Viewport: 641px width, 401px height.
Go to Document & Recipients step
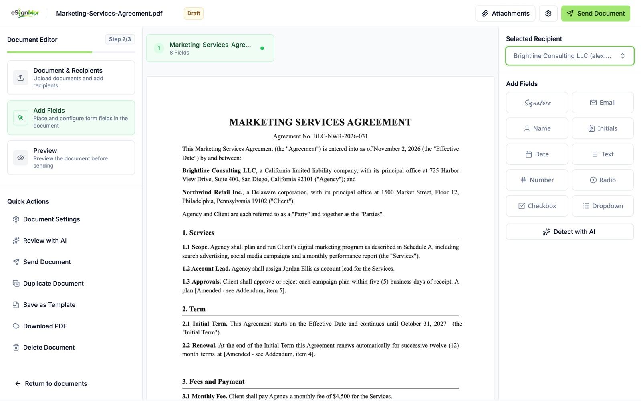tap(71, 78)
